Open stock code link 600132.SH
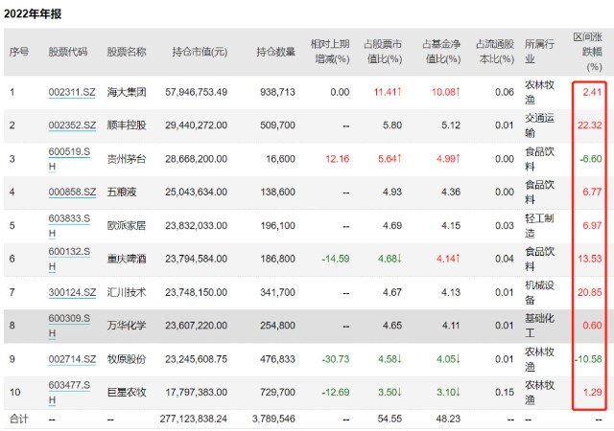The width and height of the screenshot is (614, 431). [69, 259]
